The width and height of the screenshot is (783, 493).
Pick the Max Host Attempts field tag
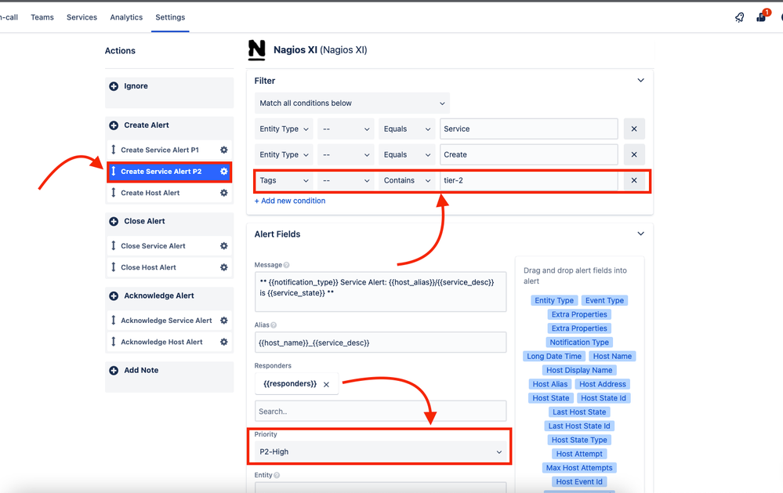click(x=579, y=468)
